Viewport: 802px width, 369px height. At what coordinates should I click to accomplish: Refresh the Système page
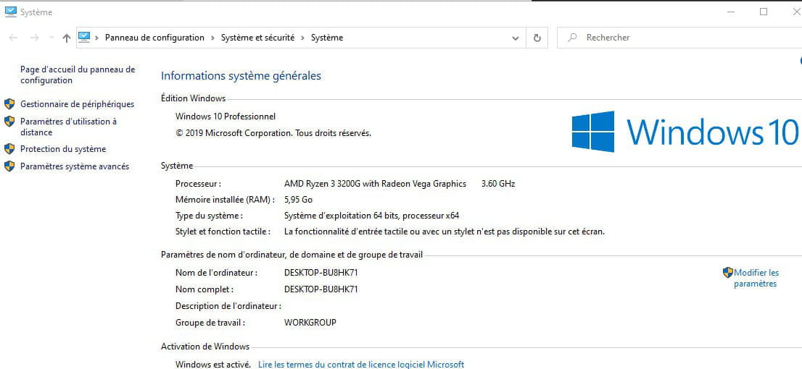pos(537,38)
